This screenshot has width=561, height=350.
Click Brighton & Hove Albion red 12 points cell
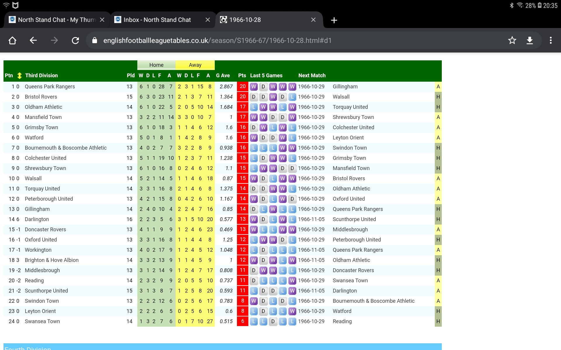243,260
